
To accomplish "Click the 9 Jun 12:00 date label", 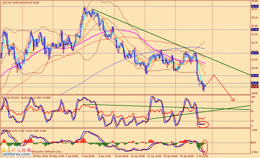I will pos(105,156).
